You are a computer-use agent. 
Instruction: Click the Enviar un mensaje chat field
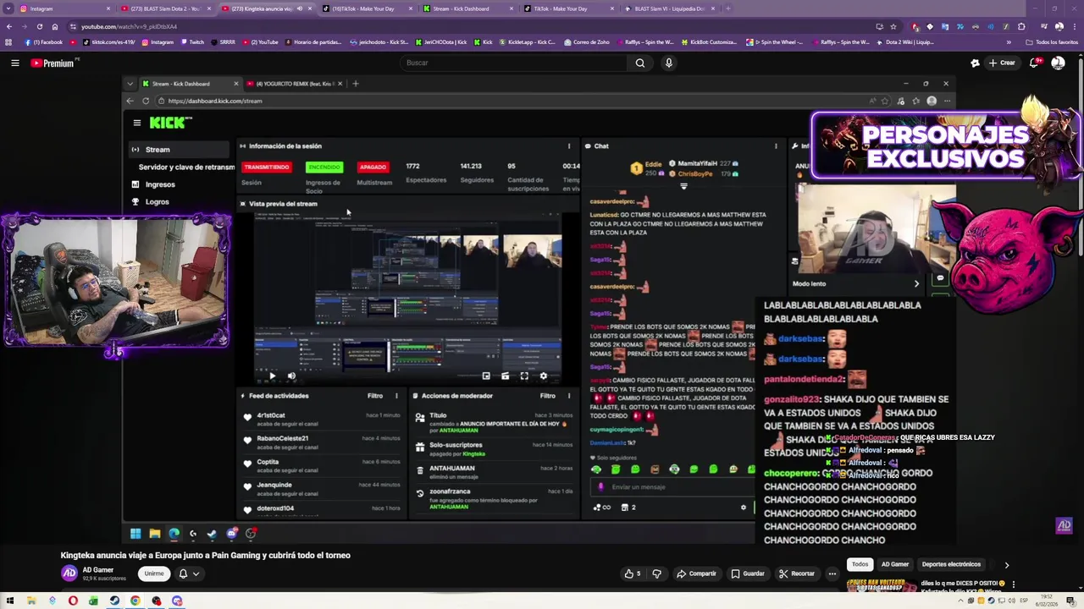click(x=673, y=487)
